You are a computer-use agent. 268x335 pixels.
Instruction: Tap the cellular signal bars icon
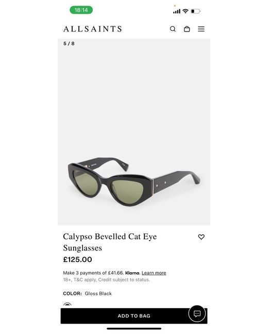(177, 11)
